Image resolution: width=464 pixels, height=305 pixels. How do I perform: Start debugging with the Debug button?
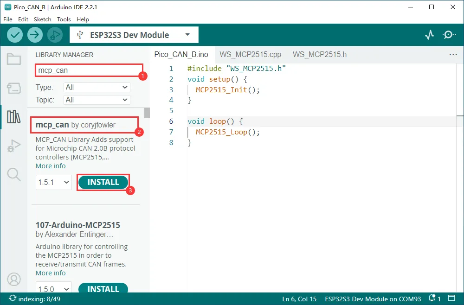(x=55, y=35)
